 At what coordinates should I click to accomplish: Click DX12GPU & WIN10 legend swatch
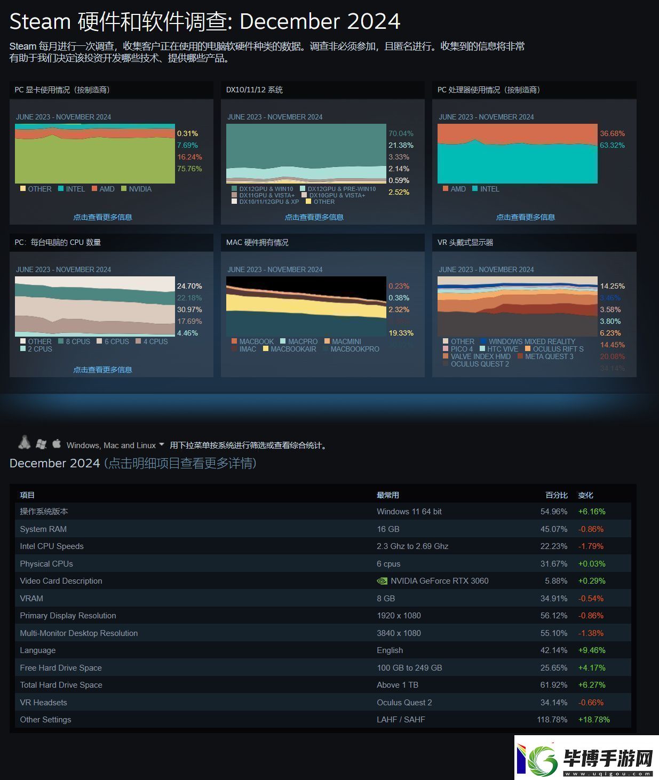tap(234, 188)
